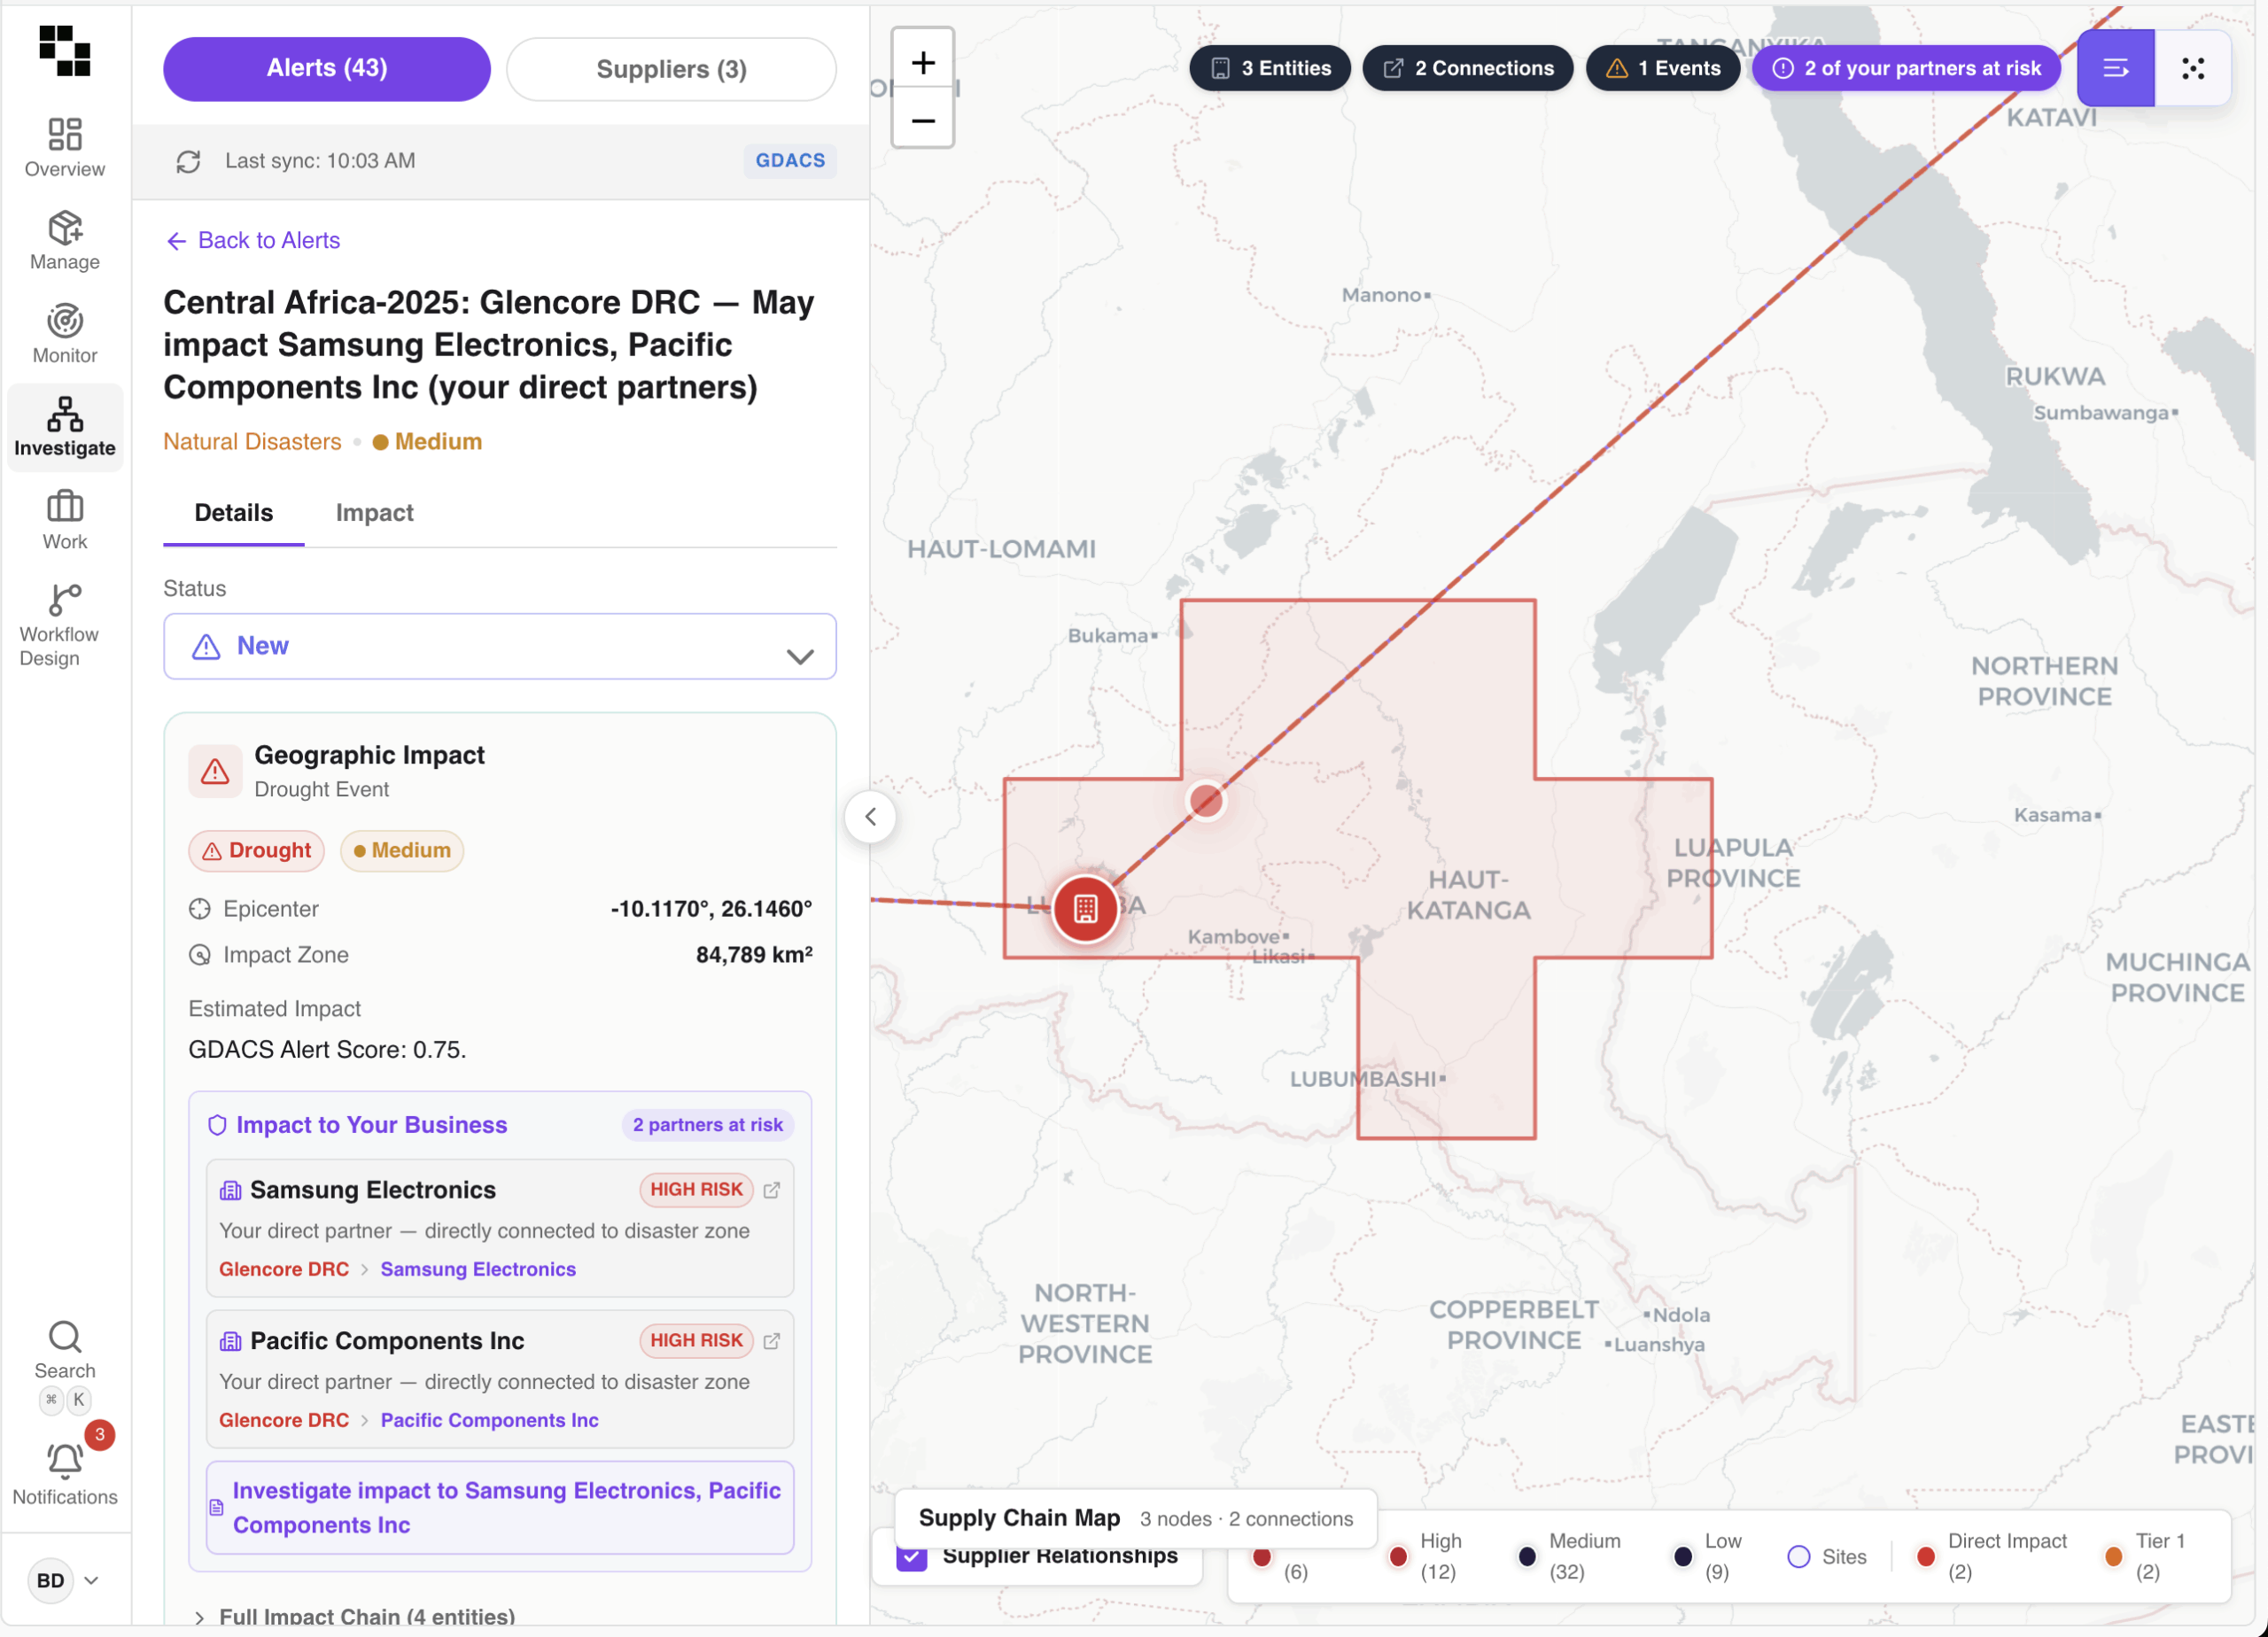Viewport: 2268px width, 1637px height.
Task: Switch to the list view toggle
Action: click(2115, 68)
